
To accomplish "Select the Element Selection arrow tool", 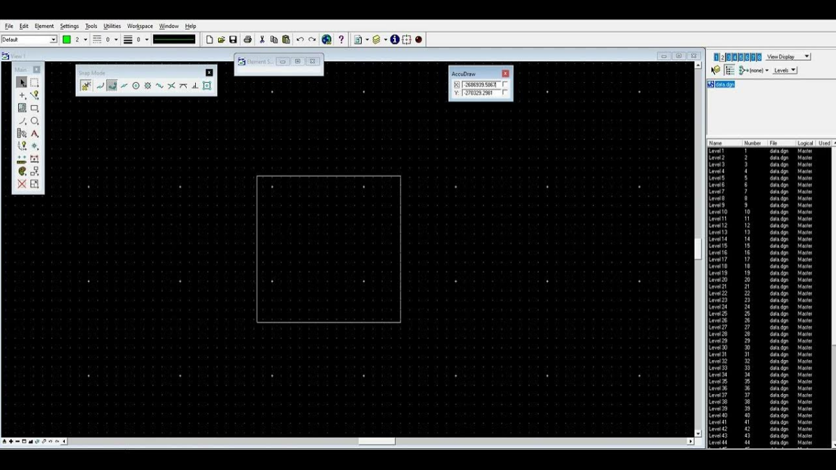I will point(22,83).
